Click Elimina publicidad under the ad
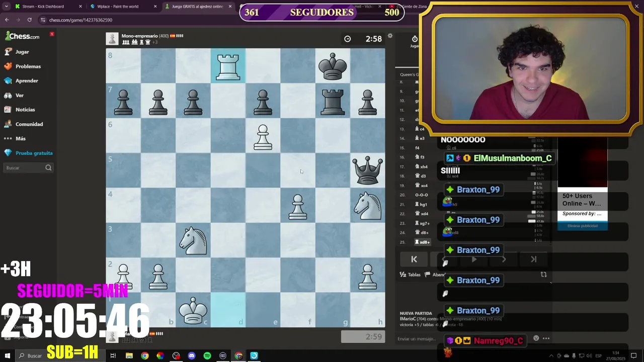This screenshot has width=644, height=362. click(583, 226)
